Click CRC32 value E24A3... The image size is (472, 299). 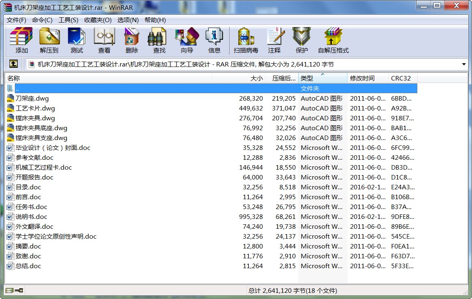pos(403,187)
